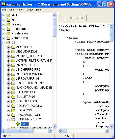Click the open folder icon for 23
This screenshot has width=115, height=139.
9,43
